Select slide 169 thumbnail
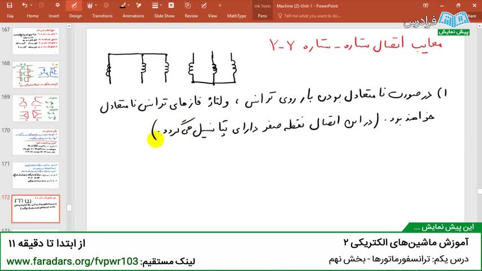Viewport: 482px width, 271px height. click(x=36, y=108)
